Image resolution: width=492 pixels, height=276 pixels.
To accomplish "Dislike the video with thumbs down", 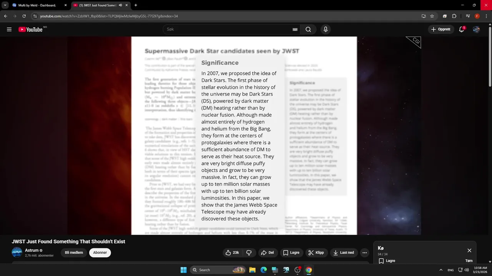I will (x=249, y=253).
